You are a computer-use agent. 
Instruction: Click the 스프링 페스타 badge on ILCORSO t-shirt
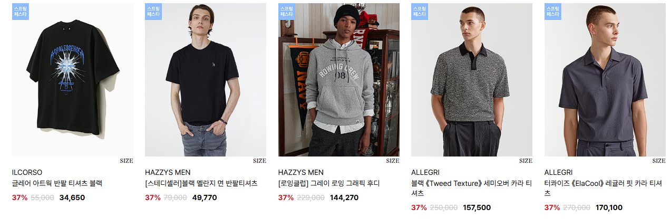pyautogui.click(x=21, y=12)
